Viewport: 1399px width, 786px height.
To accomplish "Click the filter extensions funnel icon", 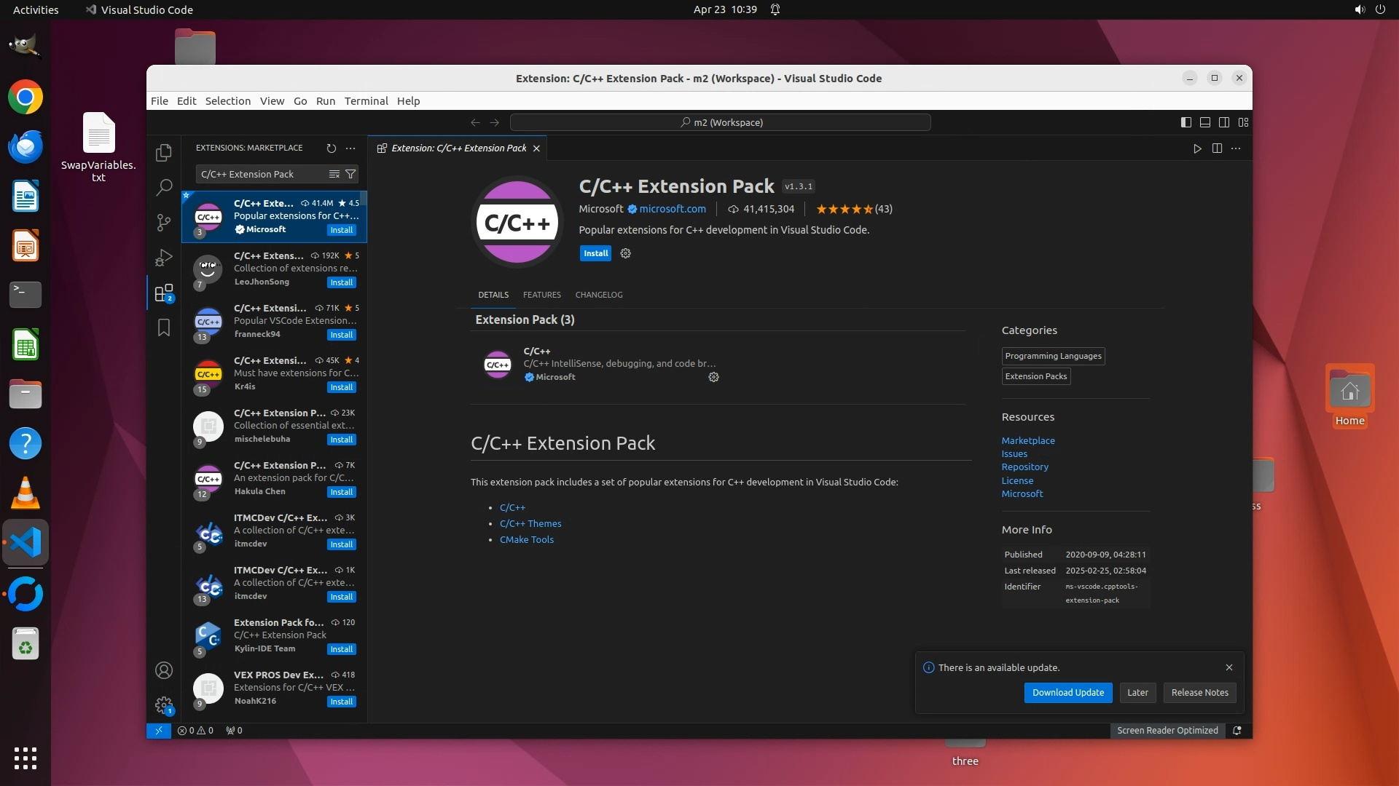I will pos(350,175).
